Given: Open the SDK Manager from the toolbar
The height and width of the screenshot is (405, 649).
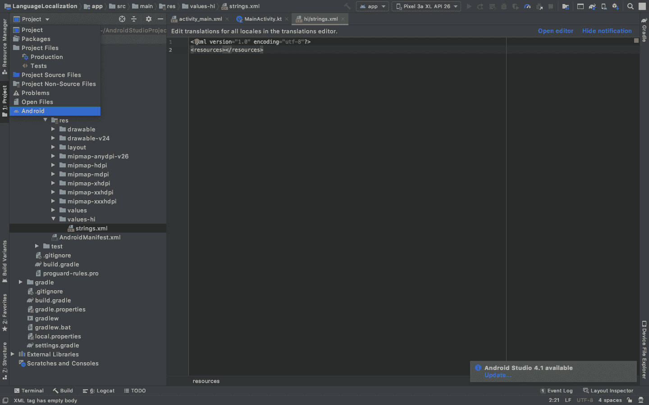Looking at the screenshot, I should point(615,6).
